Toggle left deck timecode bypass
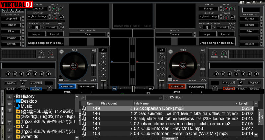265x140 pixels. click(11, 83)
